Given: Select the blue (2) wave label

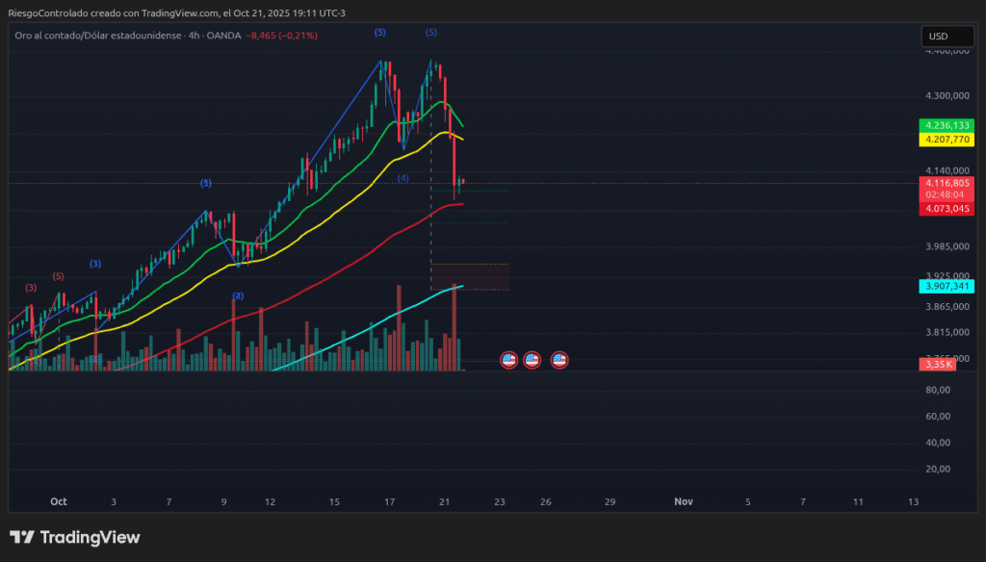Looking at the screenshot, I should pos(238,295).
